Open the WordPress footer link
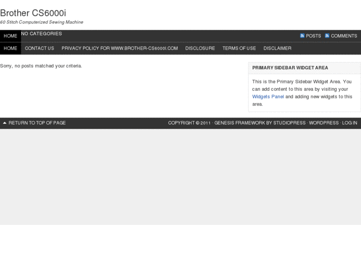The width and height of the screenshot is (361, 270). [324, 123]
